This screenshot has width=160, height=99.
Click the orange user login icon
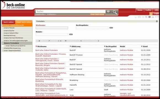[151, 13]
